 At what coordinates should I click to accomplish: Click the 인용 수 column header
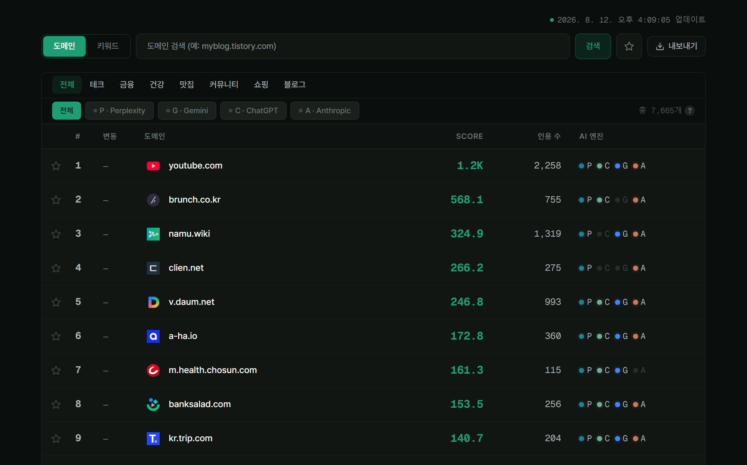pos(549,136)
